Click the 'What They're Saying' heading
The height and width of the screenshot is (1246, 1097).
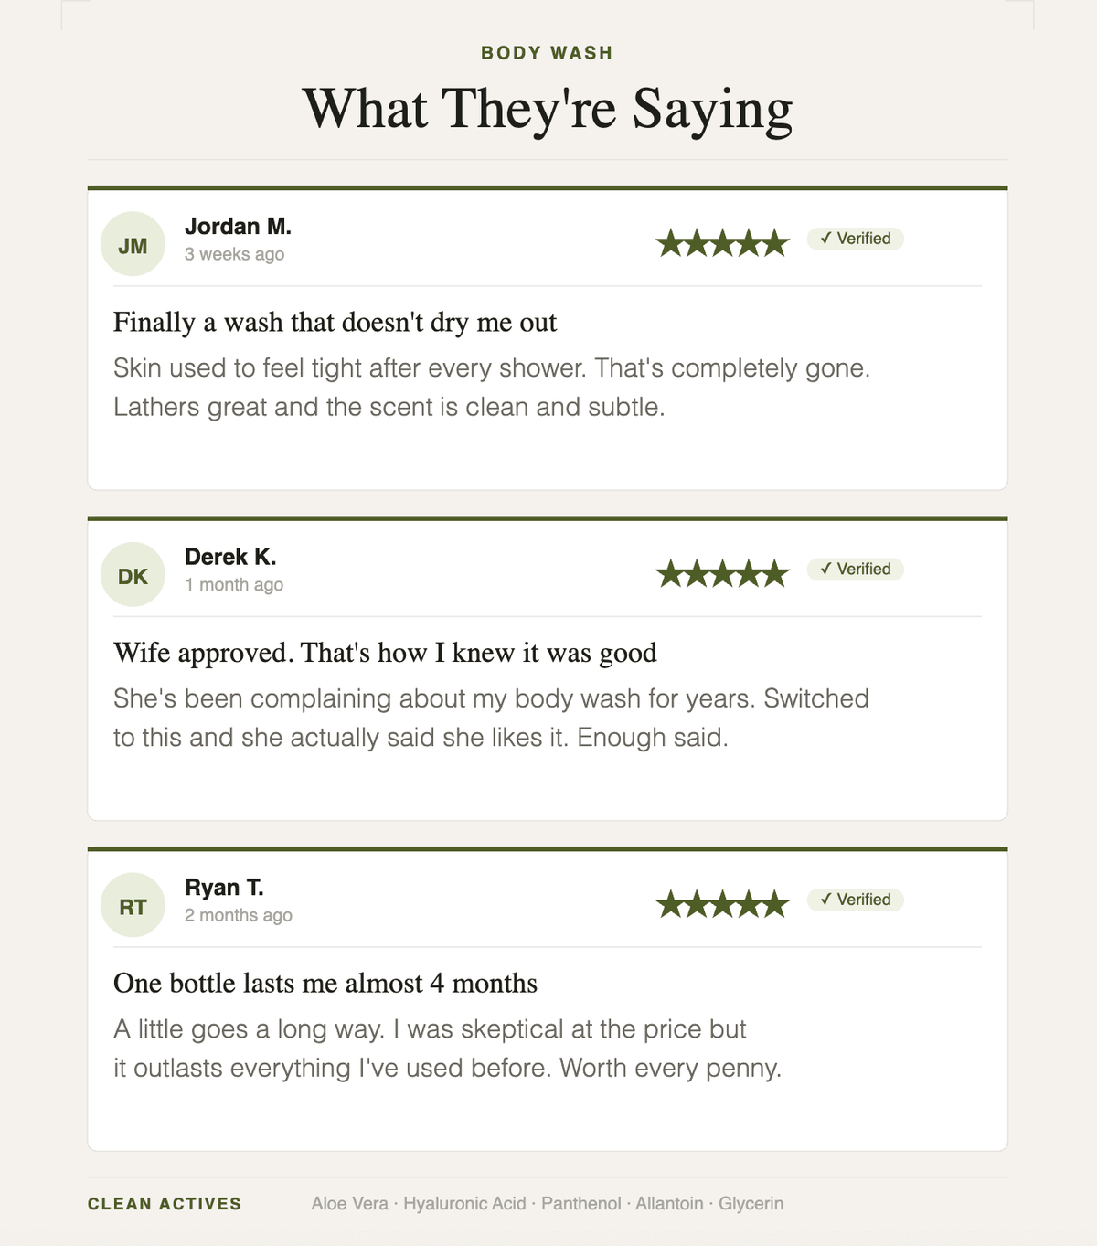(x=548, y=110)
